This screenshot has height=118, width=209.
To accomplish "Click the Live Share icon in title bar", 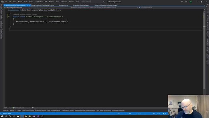I will [186, 2].
